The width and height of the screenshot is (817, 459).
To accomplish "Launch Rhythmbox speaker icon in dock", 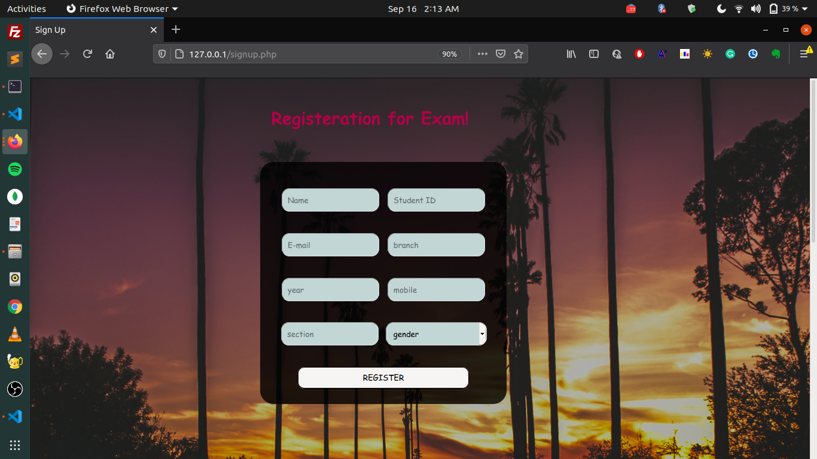I will [15, 279].
